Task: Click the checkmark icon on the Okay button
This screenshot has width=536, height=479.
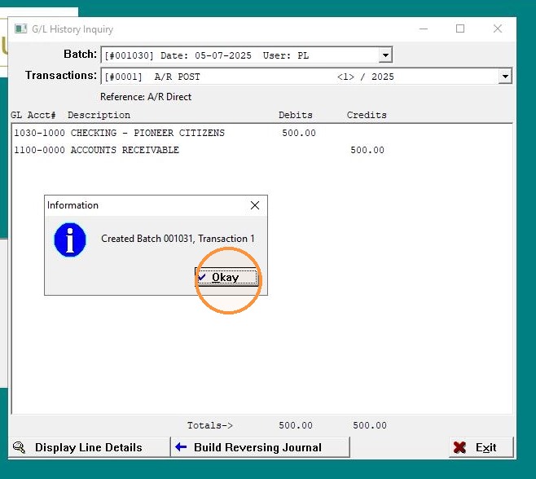Action: click(x=202, y=277)
